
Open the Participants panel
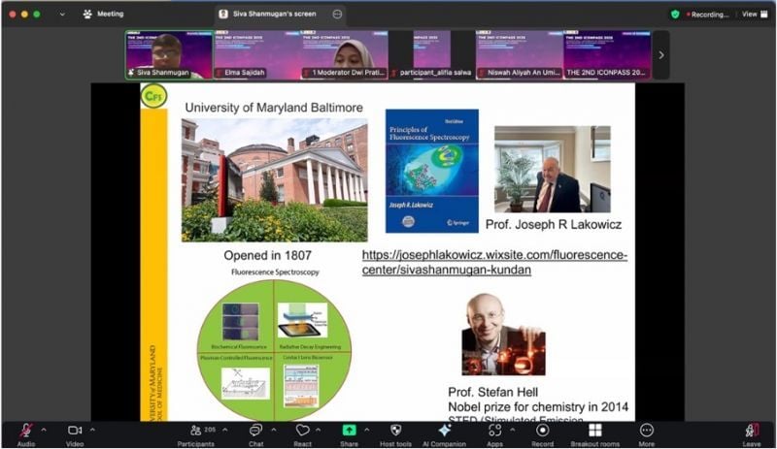click(x=195, y=431)
